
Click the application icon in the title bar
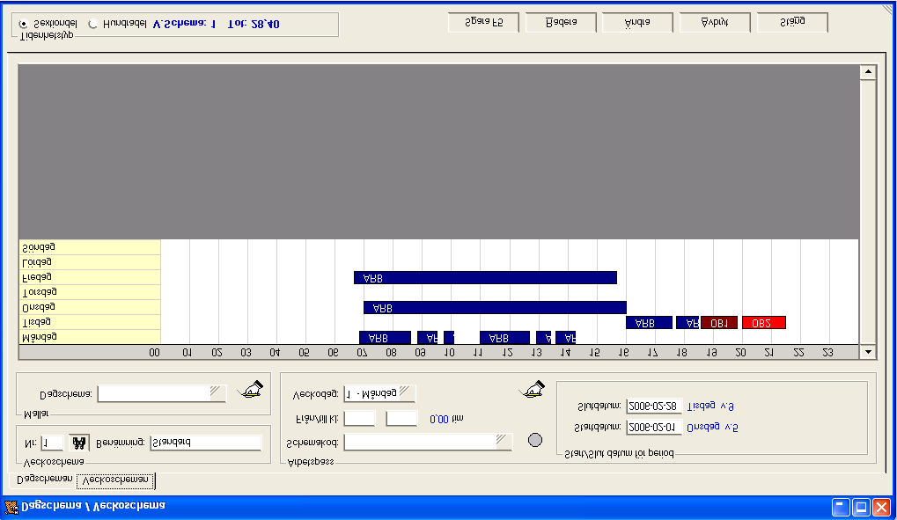point(11,507)
